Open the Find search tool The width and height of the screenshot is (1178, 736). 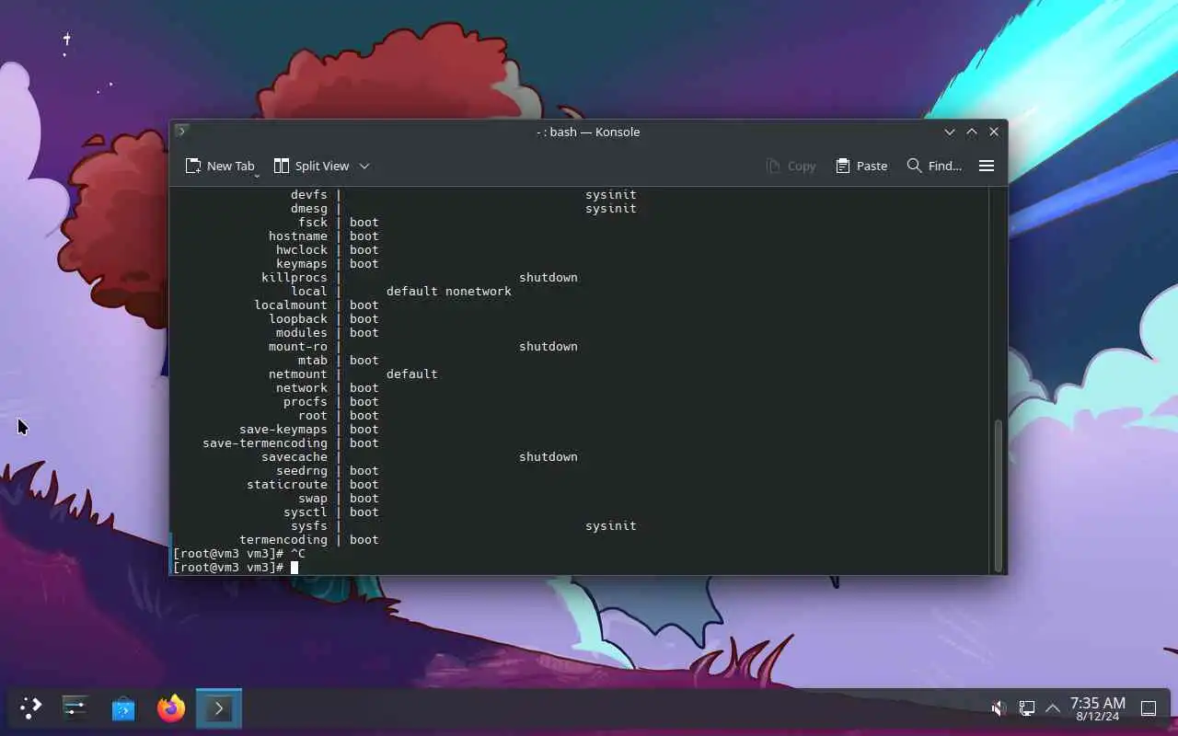click(x=934, y=166)
